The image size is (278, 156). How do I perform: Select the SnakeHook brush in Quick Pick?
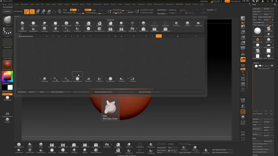[199, 24]
